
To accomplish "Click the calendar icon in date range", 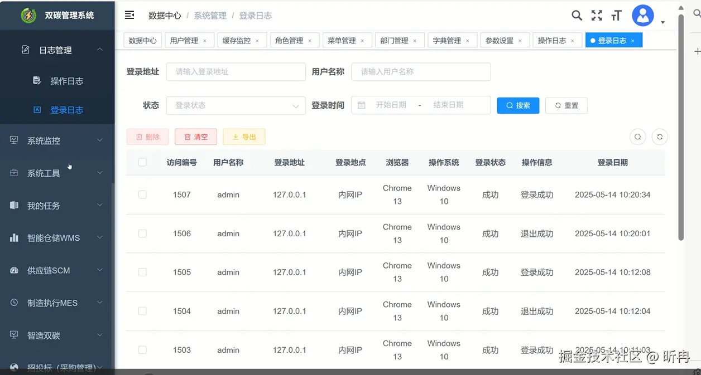I will 361,105.
